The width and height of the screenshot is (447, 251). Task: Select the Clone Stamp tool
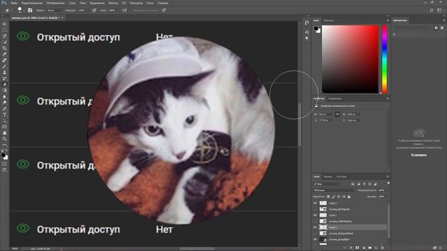tap(4, 73)
